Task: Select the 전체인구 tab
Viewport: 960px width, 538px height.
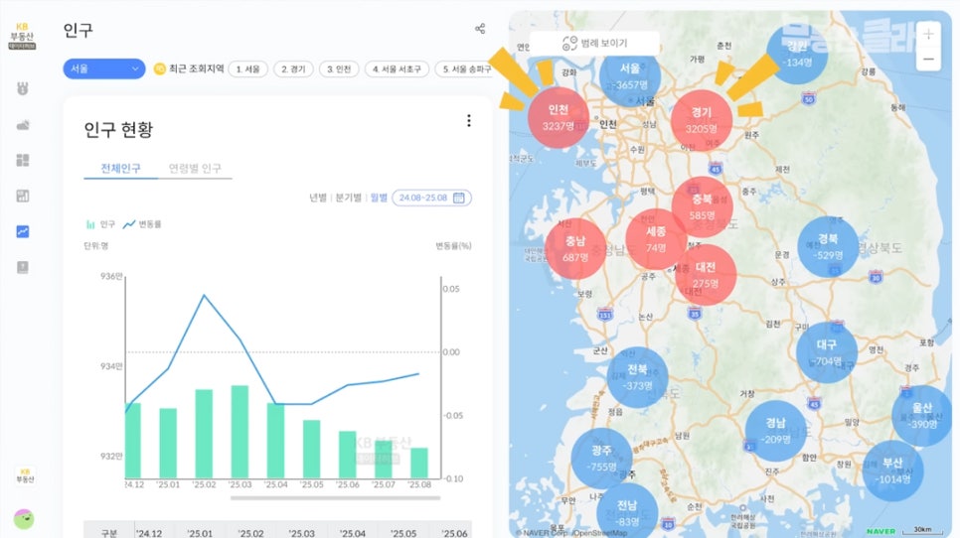Action: pos(120,168)
